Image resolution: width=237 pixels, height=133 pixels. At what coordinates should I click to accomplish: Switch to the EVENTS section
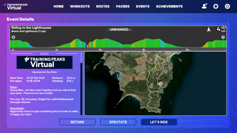click(x=143, y=6)
